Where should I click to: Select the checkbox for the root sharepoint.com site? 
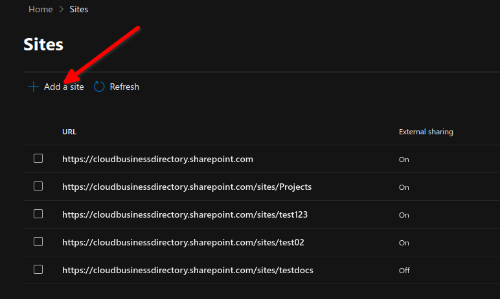(38, 158)
